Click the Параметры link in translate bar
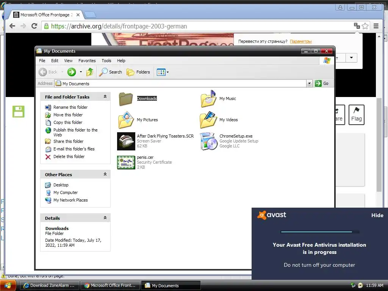 click(x=300, y=41)
